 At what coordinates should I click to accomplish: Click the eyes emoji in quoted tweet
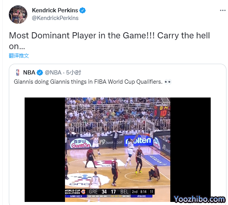[x=168, y=82]
